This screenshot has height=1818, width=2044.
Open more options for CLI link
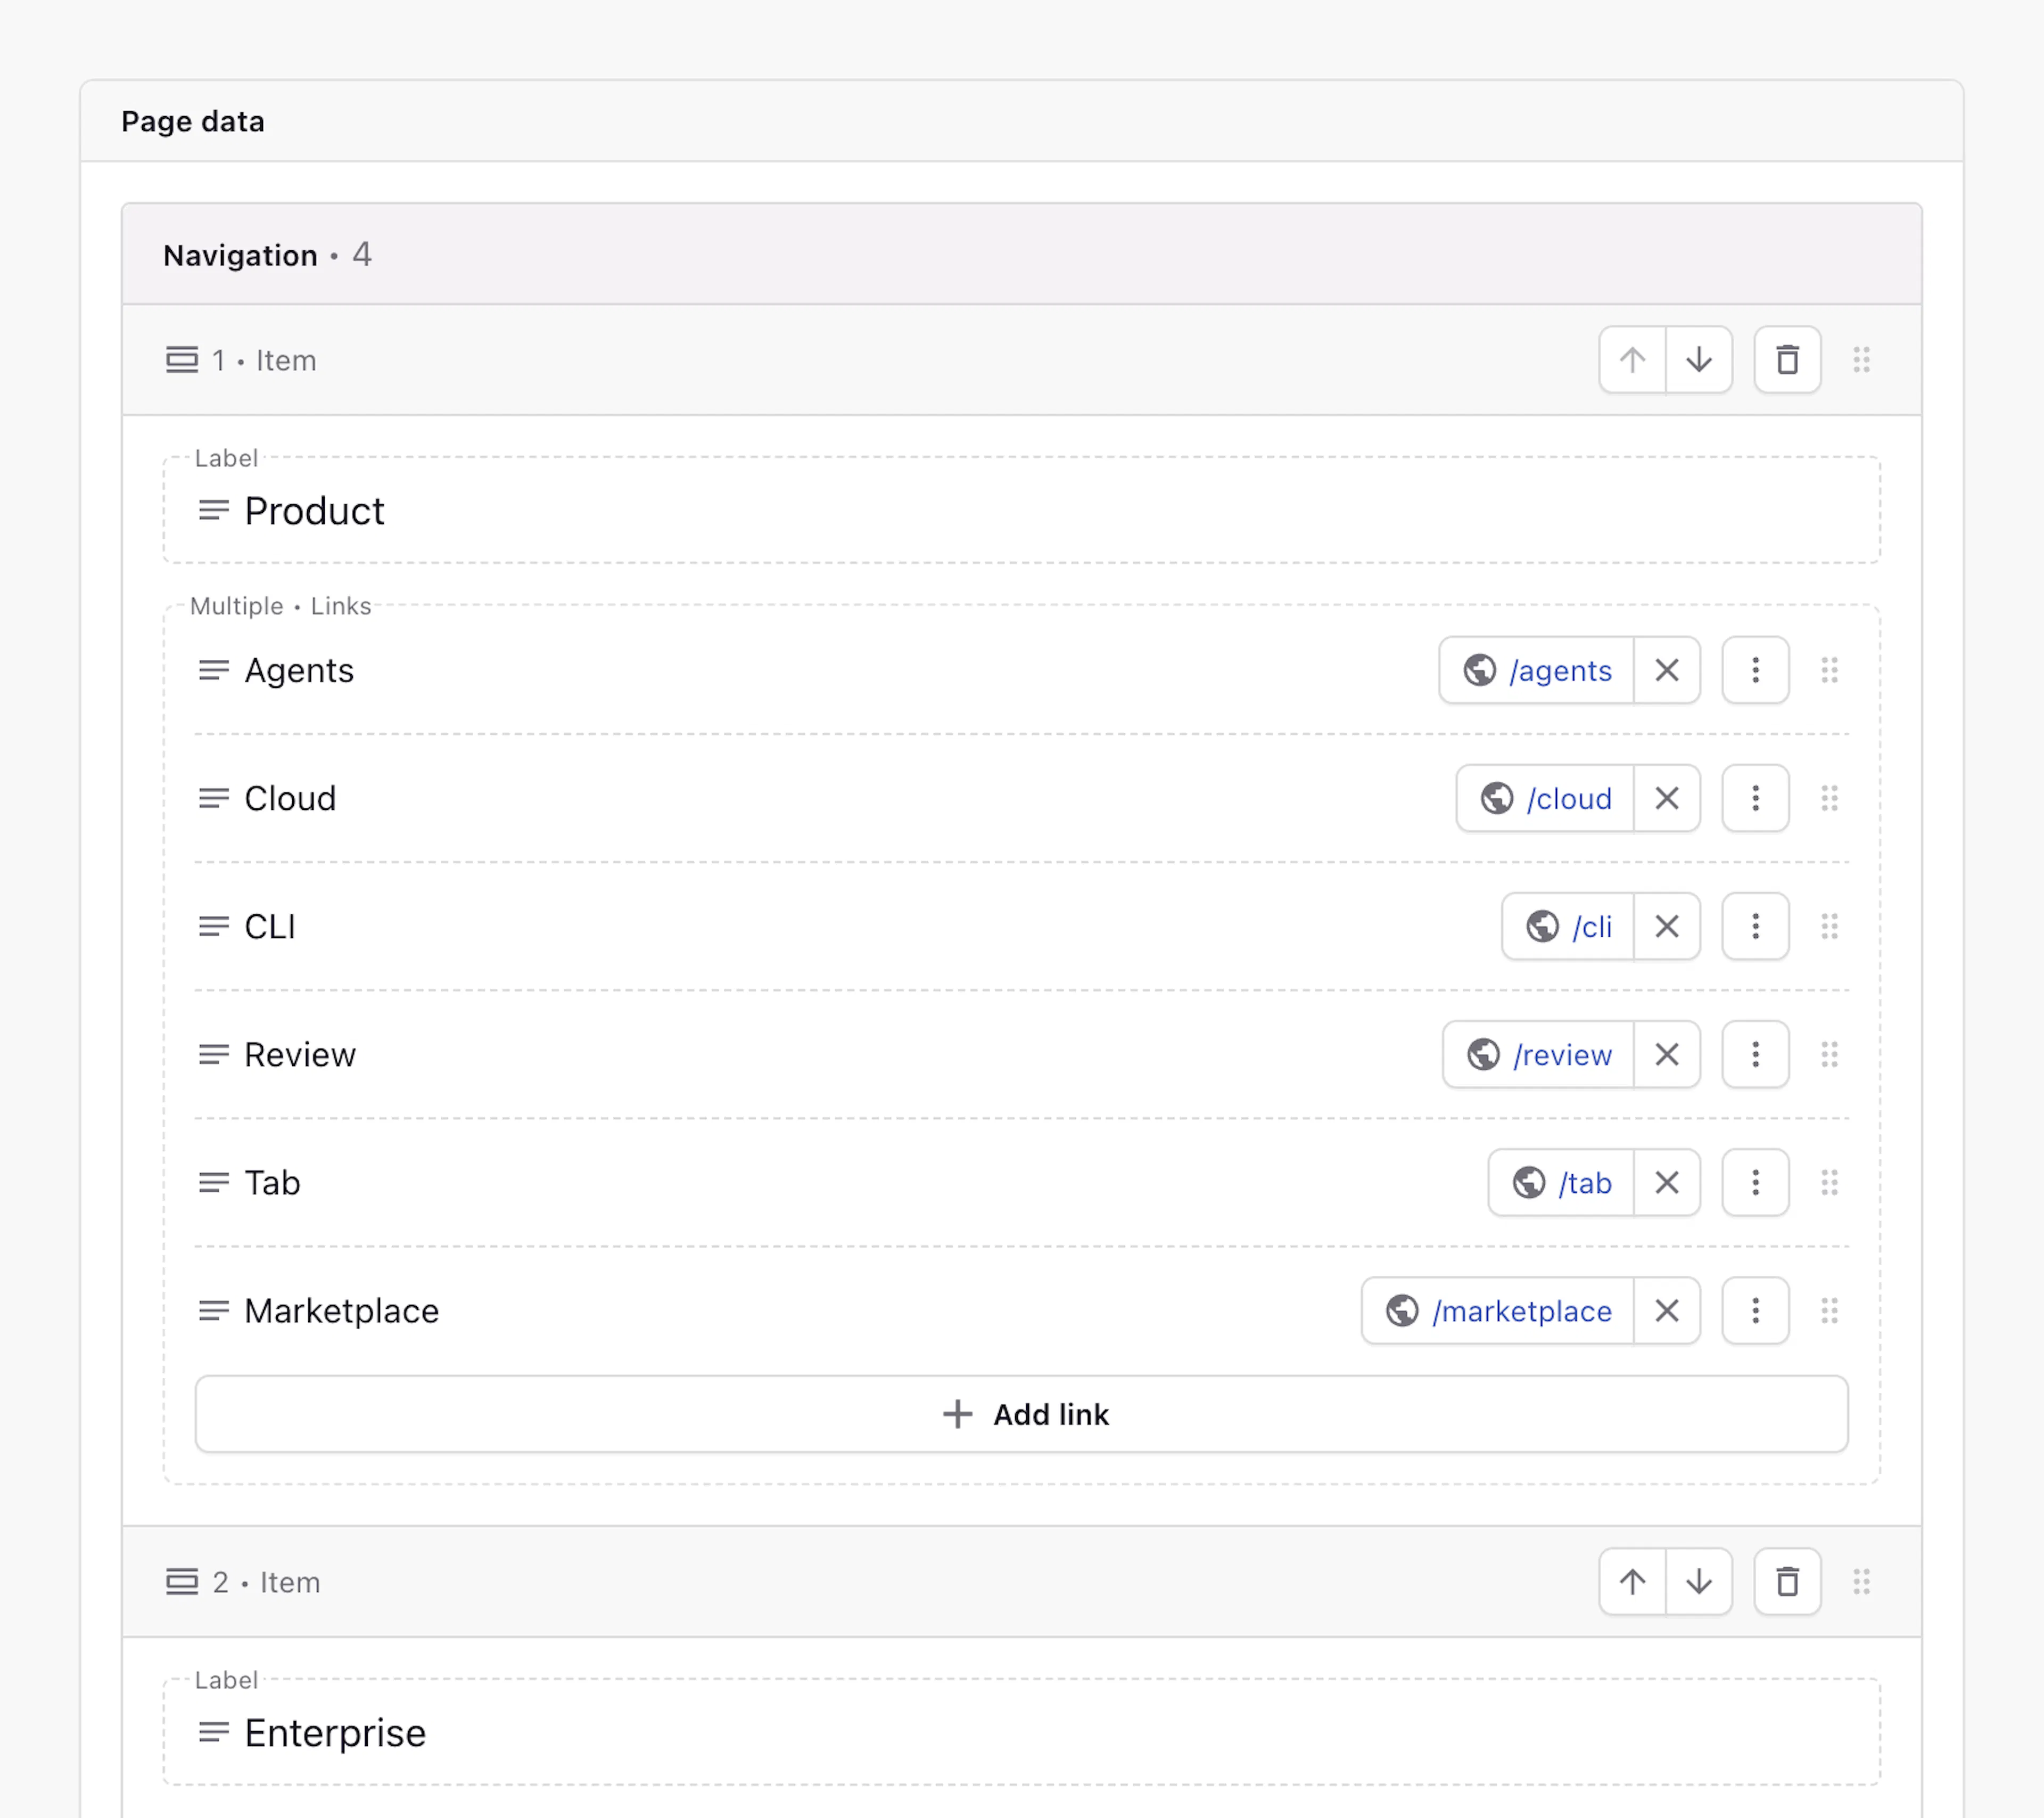click(1755, 926)
